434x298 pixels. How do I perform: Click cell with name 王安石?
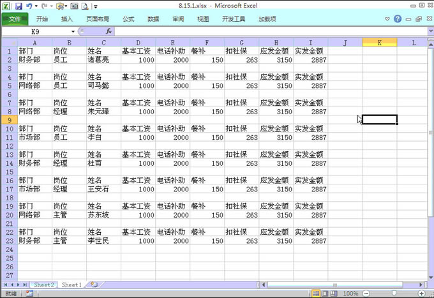pos(103,189)
